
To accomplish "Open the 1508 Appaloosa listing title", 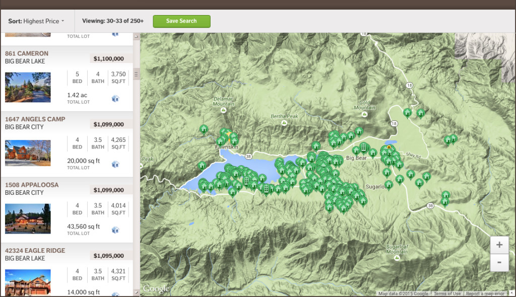I will pyautogui.click(x=32, y=185).
